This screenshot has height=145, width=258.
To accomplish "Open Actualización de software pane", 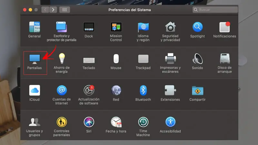I will pyautogui.click(x=89, y=95).
